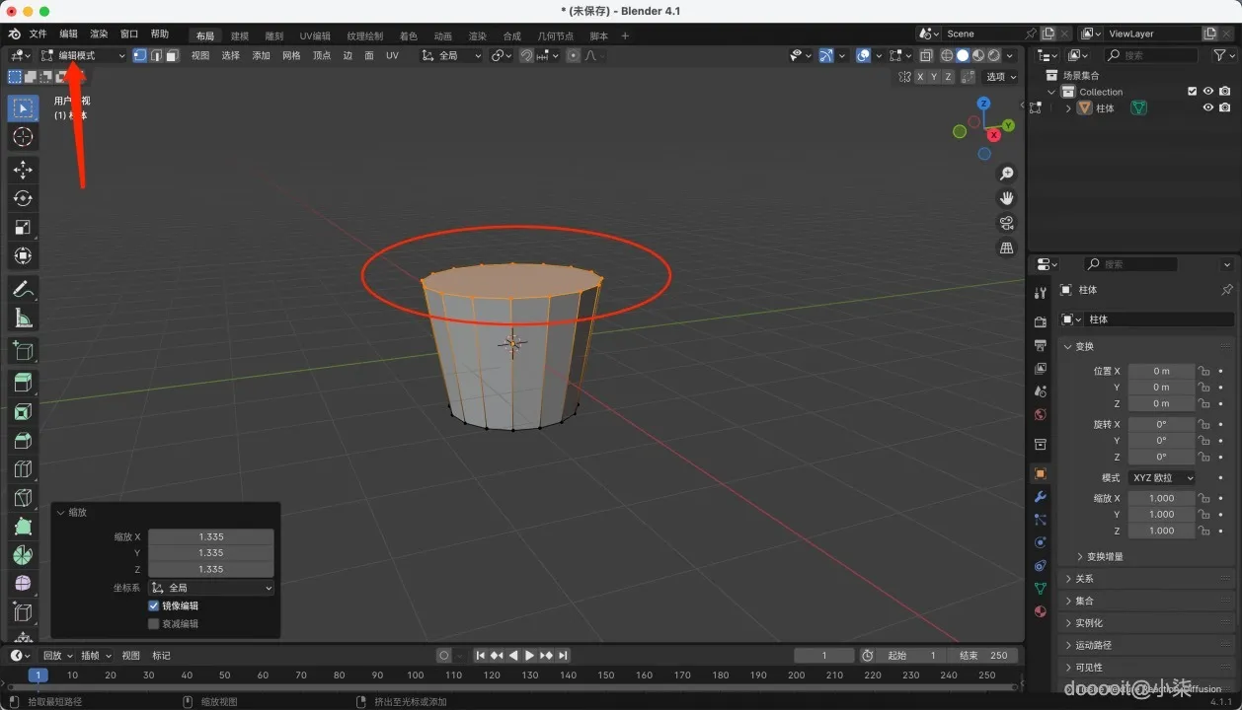Uncheck the Collection exclude checkbox
The image size is (1242, 710).
(x=1192, y=92)
